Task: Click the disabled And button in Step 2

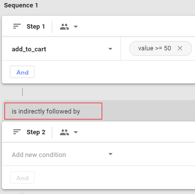Action: pos(22,178)
